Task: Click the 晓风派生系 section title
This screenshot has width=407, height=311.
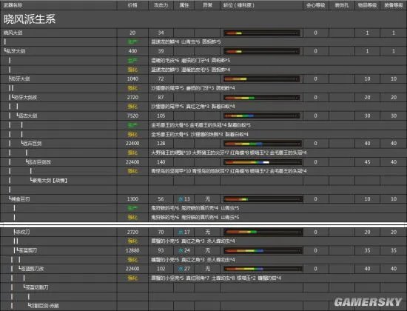Action: pyautogui.click(x=30, y=19)
